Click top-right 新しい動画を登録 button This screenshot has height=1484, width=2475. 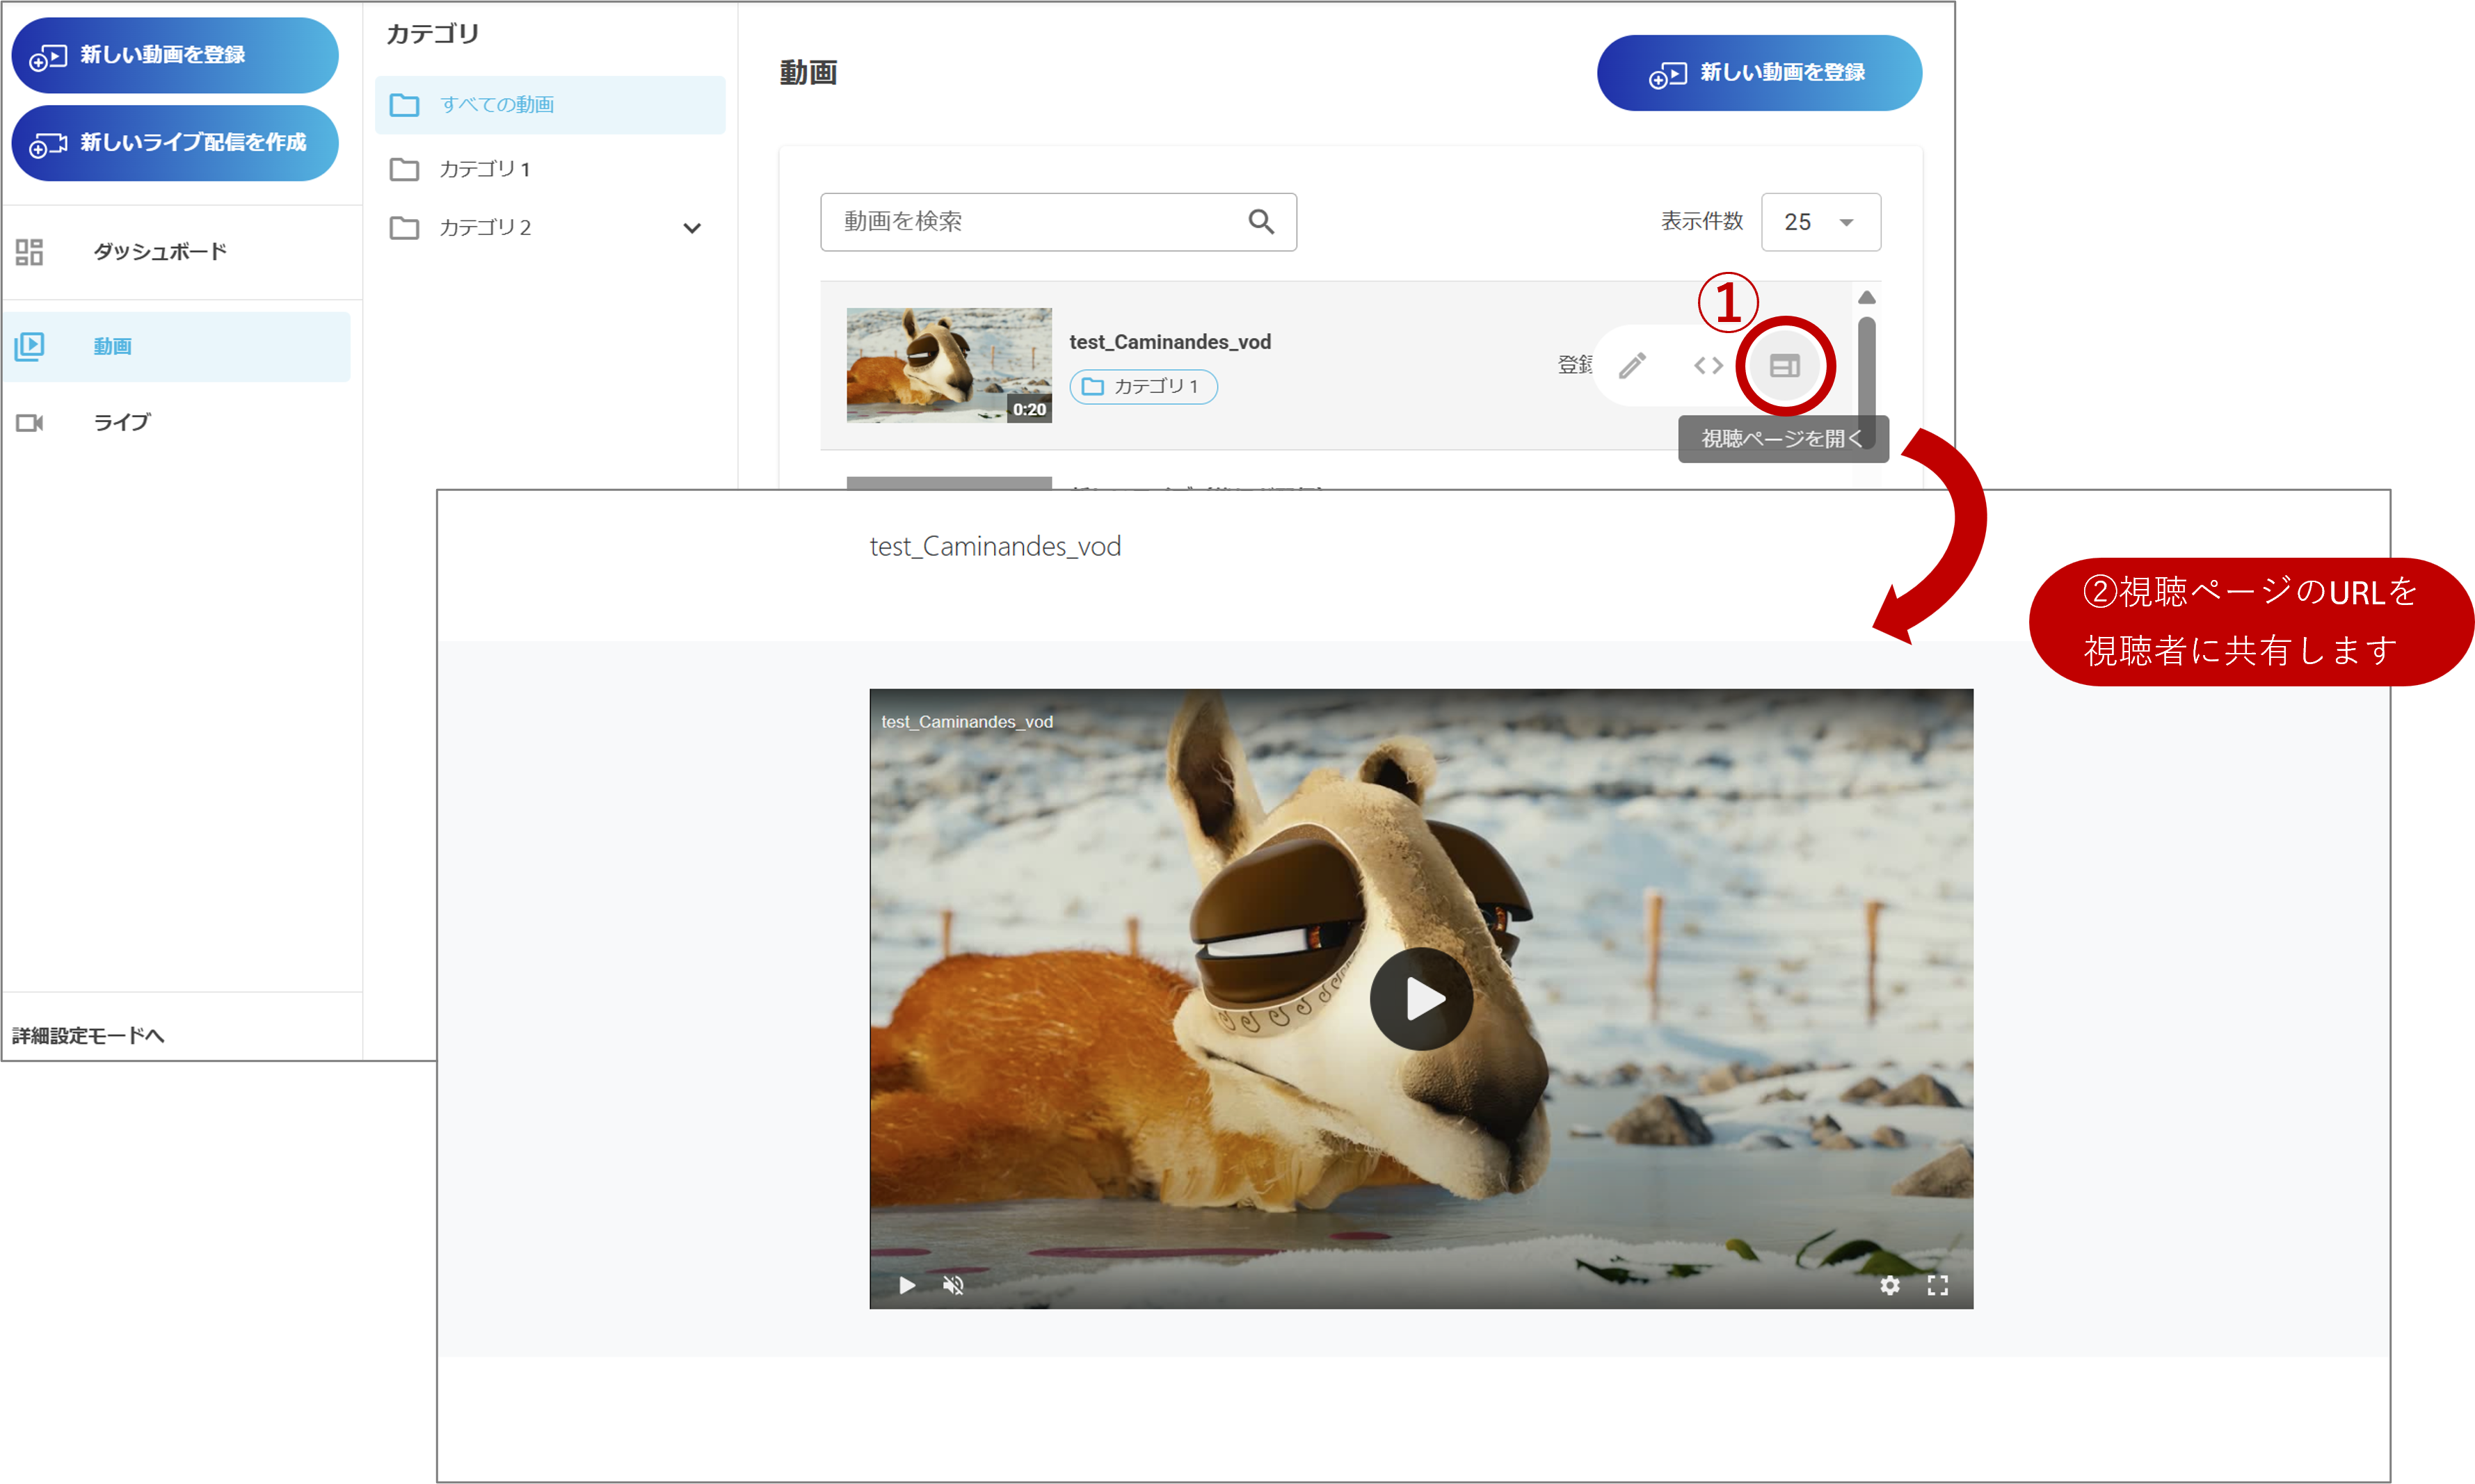coord(1759,73)
